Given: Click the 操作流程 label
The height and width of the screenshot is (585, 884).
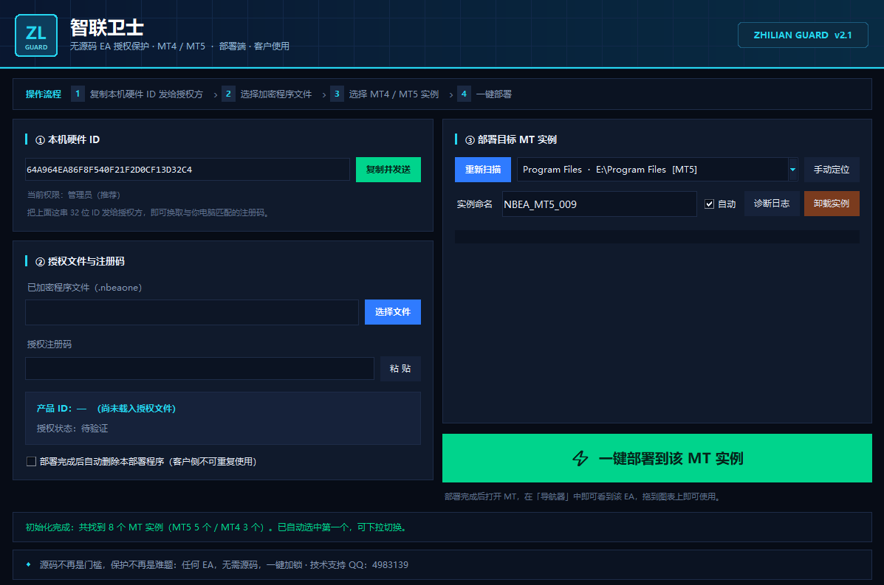Looking at the screenshot, I should 44,94.
